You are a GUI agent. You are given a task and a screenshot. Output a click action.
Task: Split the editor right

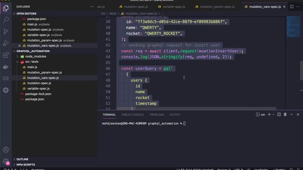292,7
